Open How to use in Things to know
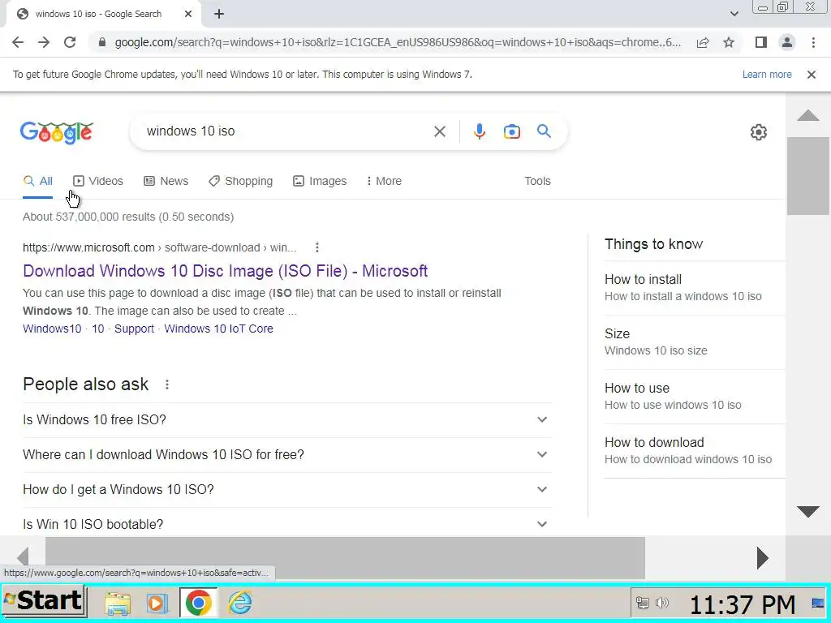The width and height of the screenshot is (831, 623). 695,396
